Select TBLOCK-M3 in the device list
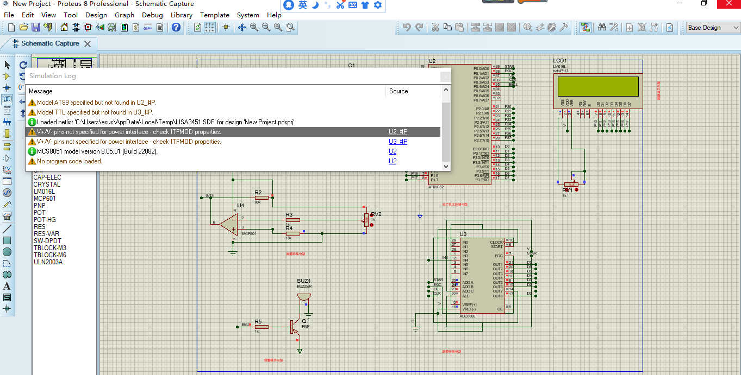741x375 pixels. click(49, 248)
